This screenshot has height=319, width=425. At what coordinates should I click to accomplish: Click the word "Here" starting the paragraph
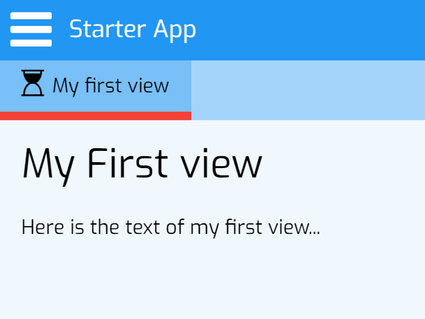pyautogui.click(x=42, y=227)
